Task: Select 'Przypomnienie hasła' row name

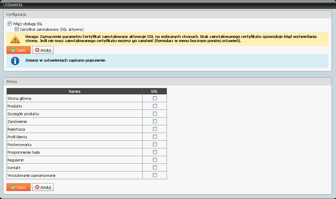Action: pyautogui.click(x=23, y=152)
